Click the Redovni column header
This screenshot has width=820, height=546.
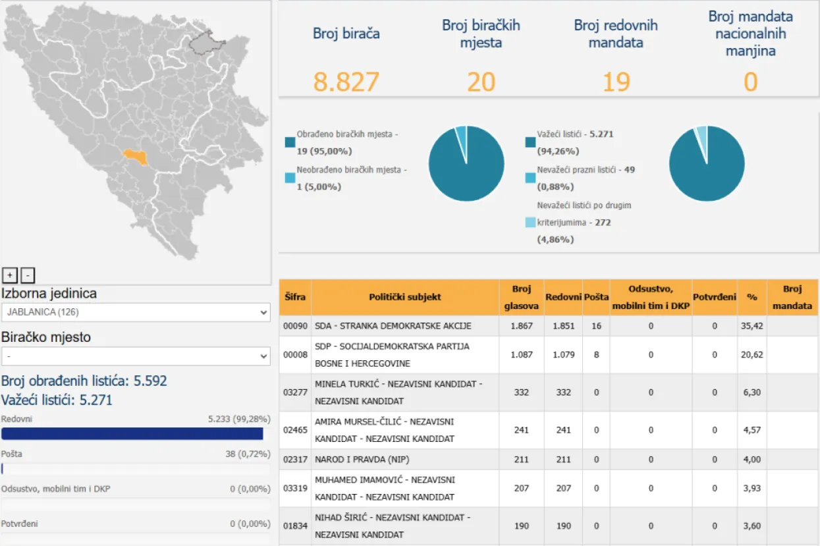[563, 297]
